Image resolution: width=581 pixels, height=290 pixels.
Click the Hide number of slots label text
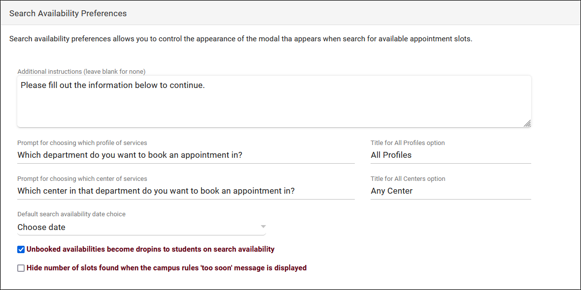(x=167, y=268)
